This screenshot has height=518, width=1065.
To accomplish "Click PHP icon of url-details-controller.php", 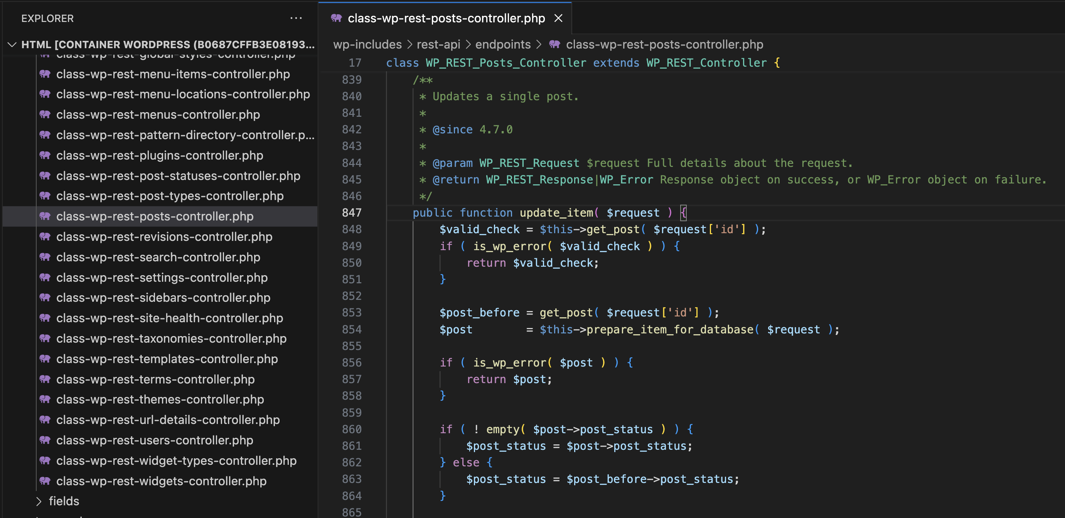I will (45, 420).
